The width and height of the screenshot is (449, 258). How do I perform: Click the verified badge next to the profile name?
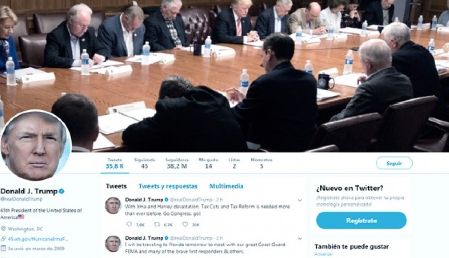(x=62, y=191)
